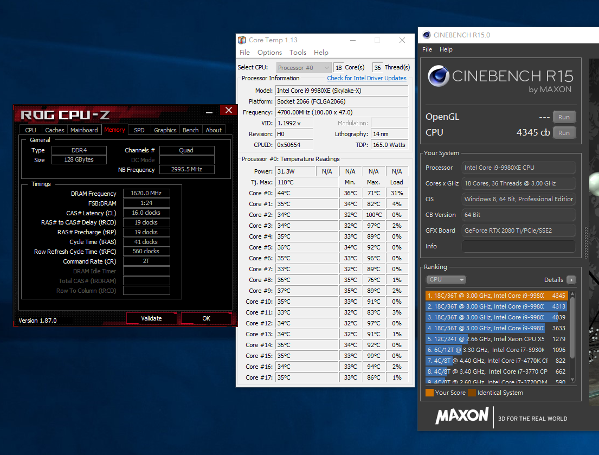Click the Cinebench title bar icon
Screen dimensions: 599x455
427,35
